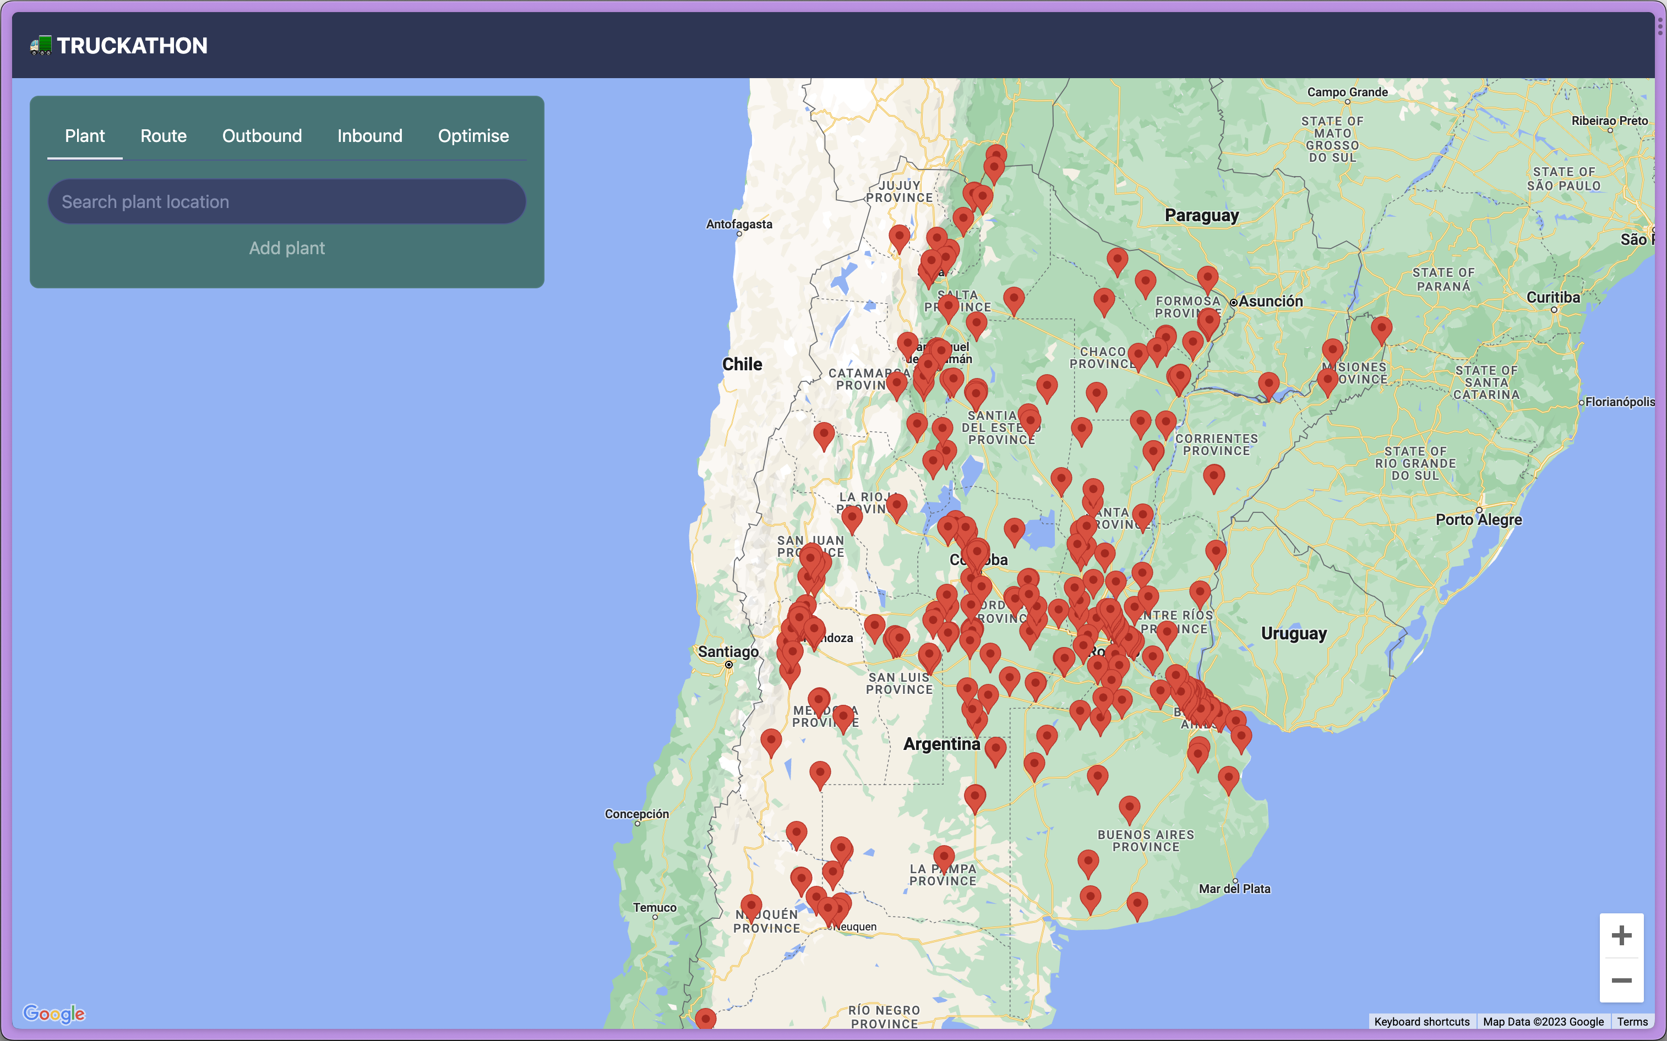The width and height of the screenshot is (1667, 1041).
Task: Click the truck logo icon in the header
Action: coord(41,46)
